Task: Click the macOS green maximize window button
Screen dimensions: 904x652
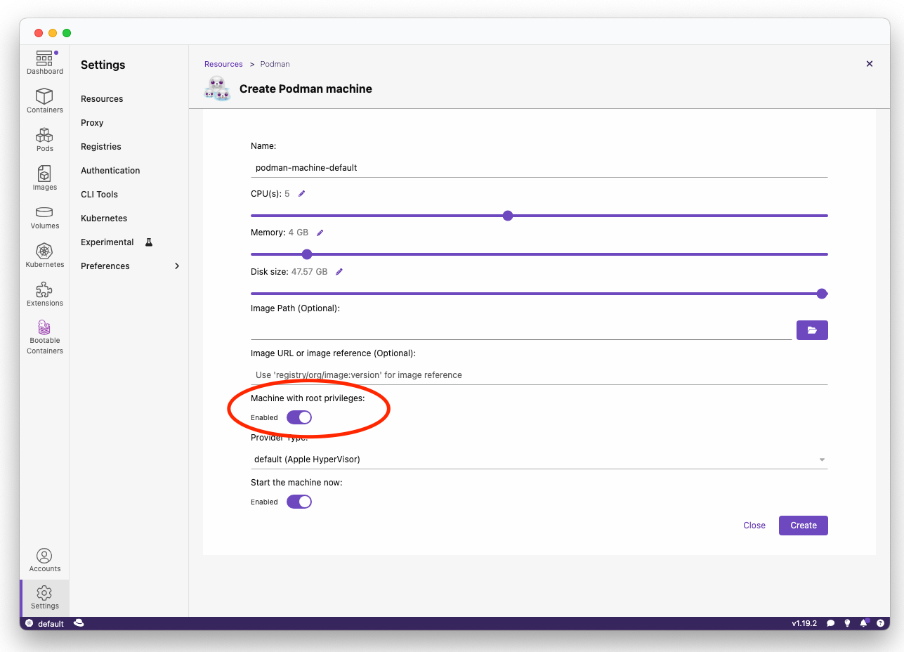Action: tap(67, 33)
